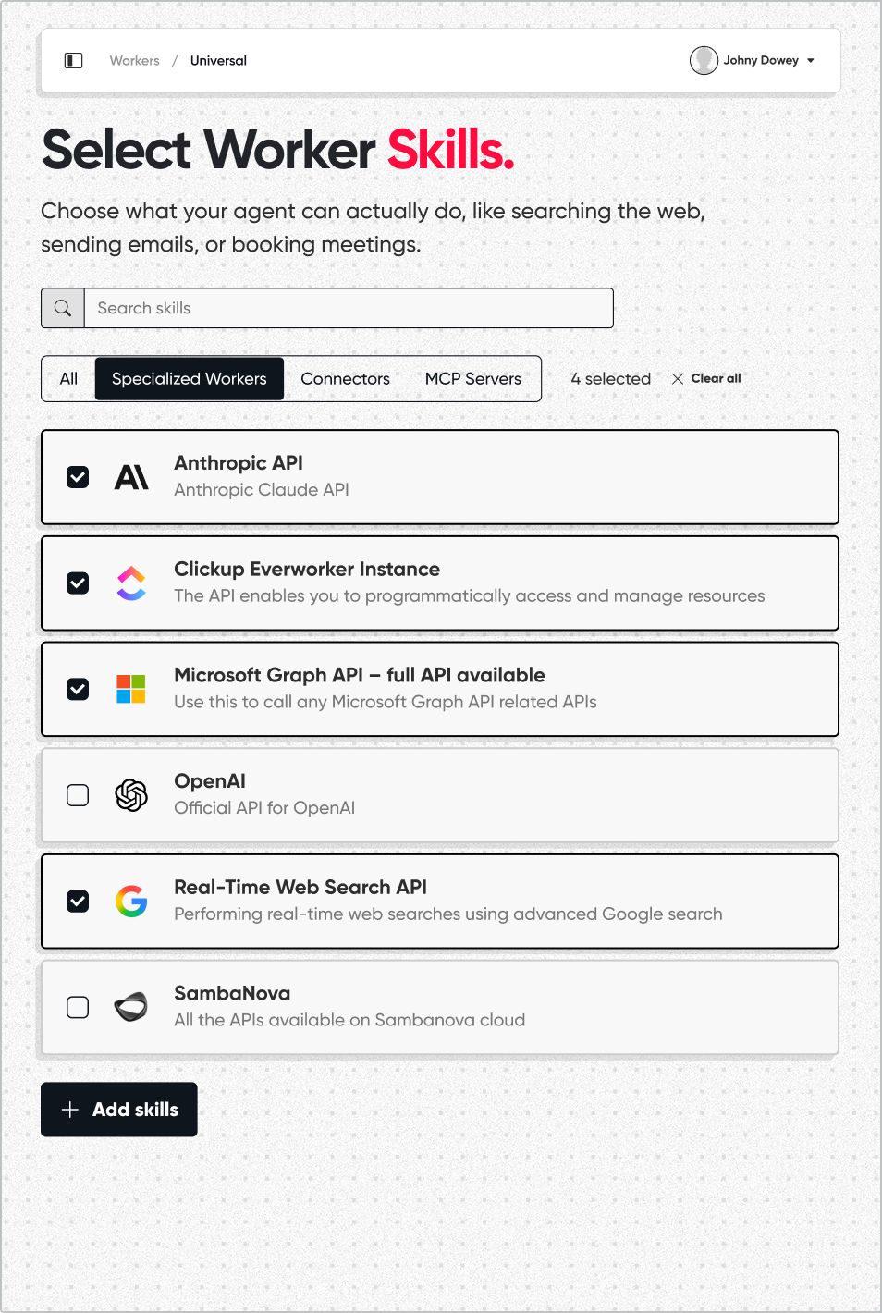The image size is (882, 1313).
Task: Switch to the Connectors tab
Action: click(x=345, y=379)
